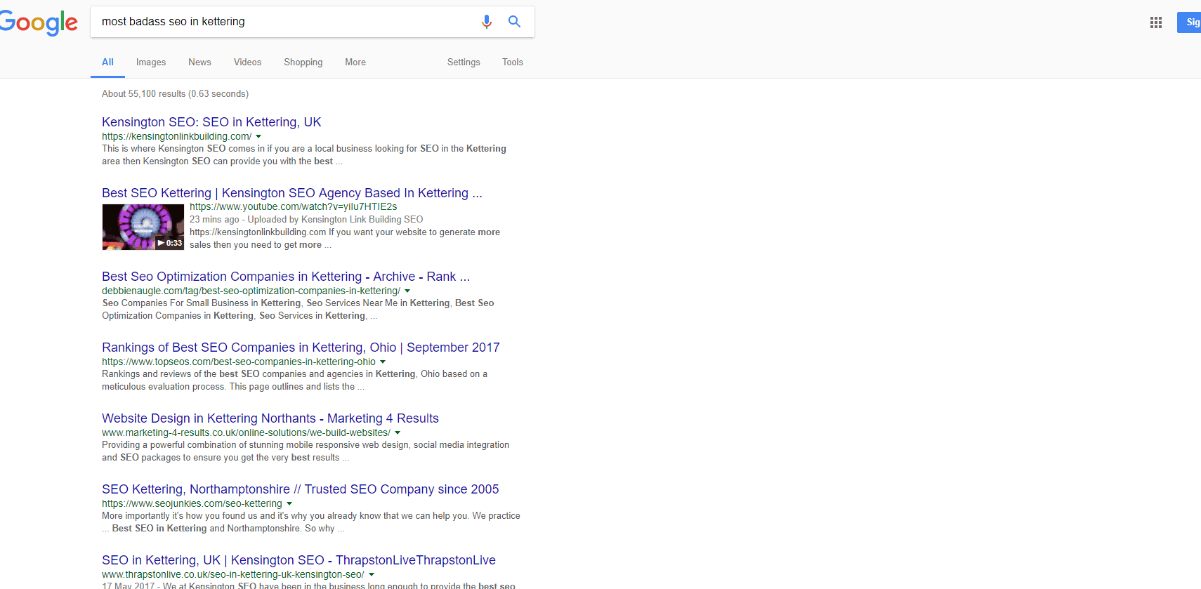Open Kensington SEO: SEO in Kettering result
Viewport: 1201px width, 589px height.
(x=211, y=122)
